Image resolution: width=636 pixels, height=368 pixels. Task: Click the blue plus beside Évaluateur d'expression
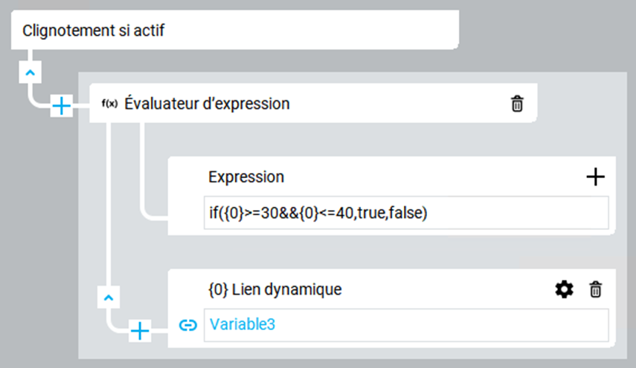point(61,106)
